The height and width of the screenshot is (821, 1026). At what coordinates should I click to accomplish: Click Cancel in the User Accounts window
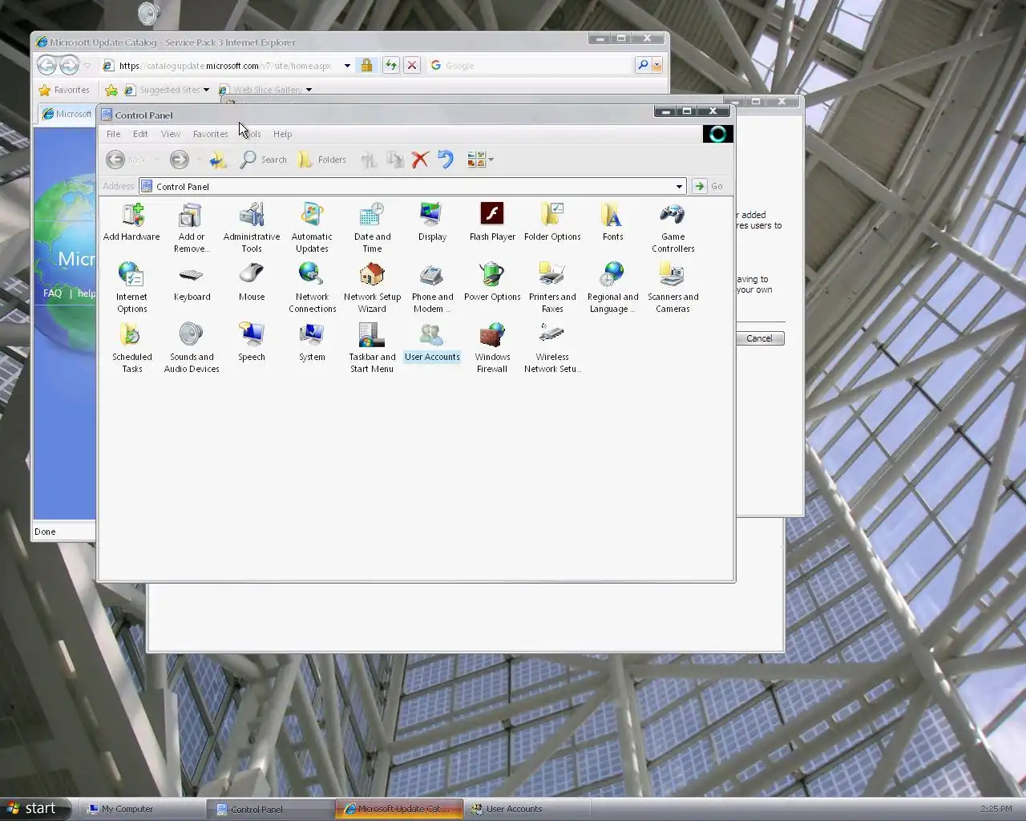click(x=759, y=338)
